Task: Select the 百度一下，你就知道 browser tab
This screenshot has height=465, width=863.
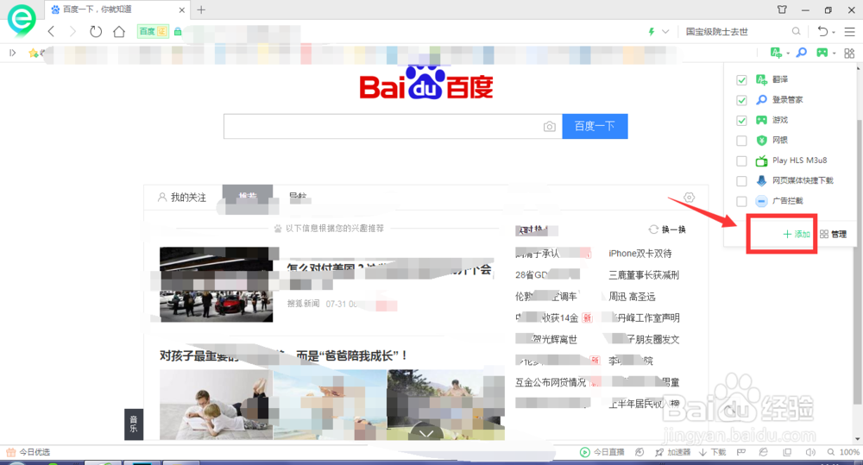Action: point(117,9)
